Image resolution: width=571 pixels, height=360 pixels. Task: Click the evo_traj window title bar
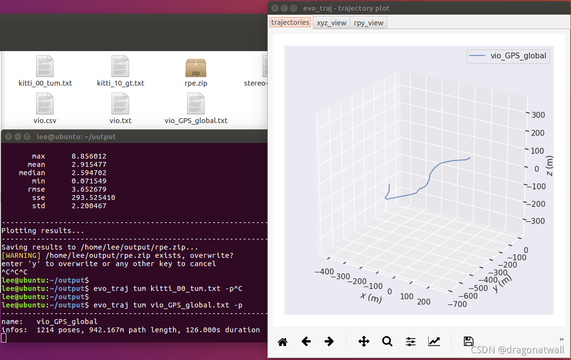pyautogui.click(x=419, y=8)
